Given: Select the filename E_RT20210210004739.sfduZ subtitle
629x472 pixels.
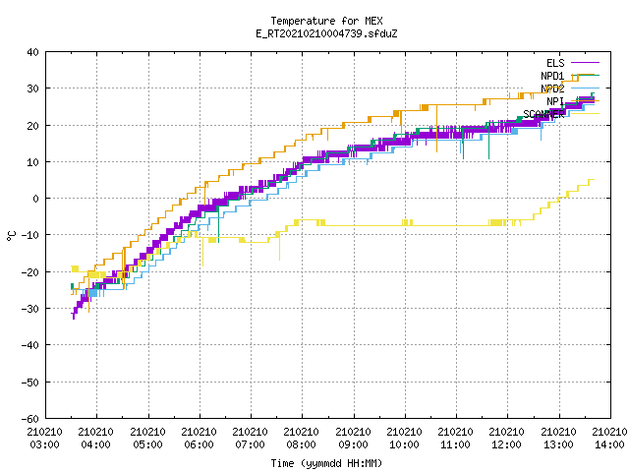Looking at the screenshot, I should point(326,33).
